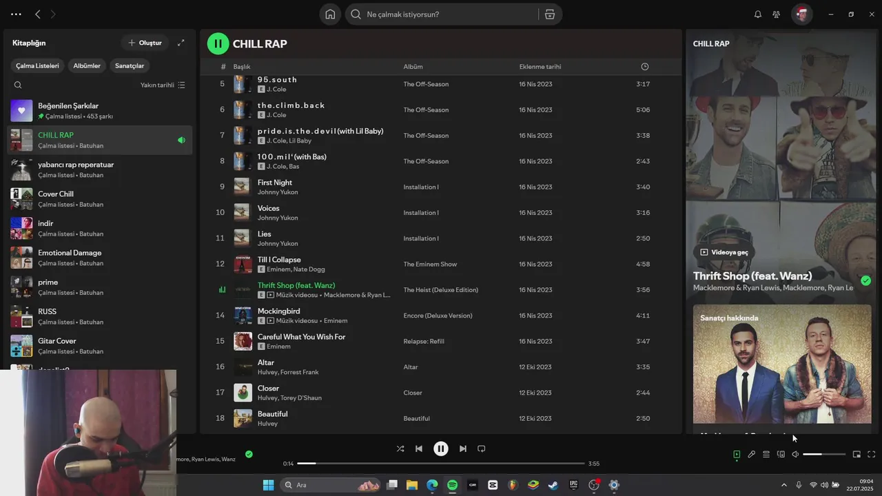
Task: Open Johnny Yukon artist link under First Night
Action: point(278,192)
